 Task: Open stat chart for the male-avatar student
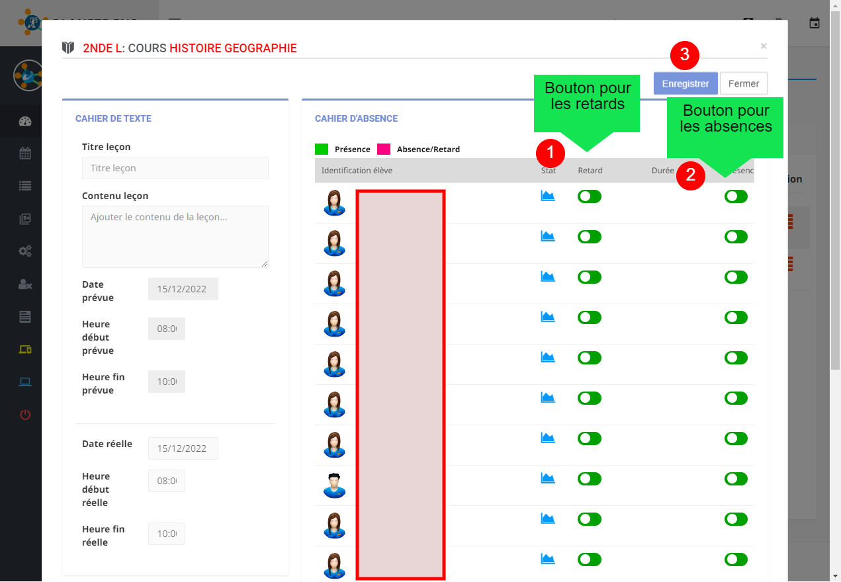click(x=548, y=478)
